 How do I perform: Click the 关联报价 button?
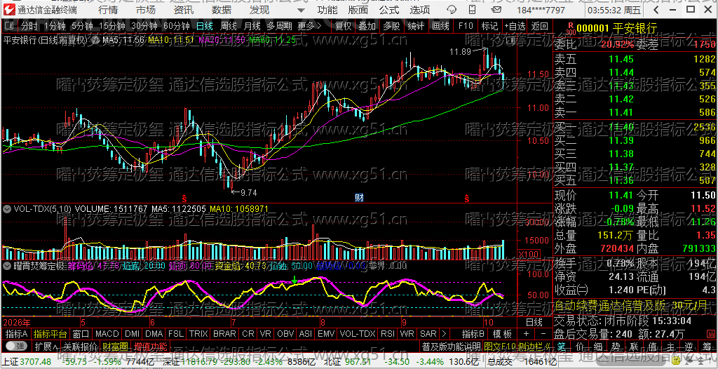(x=81, y=346)
